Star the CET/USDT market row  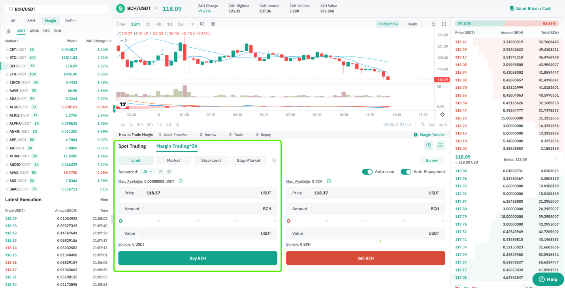pyautogui.click(x=7, y=50)
